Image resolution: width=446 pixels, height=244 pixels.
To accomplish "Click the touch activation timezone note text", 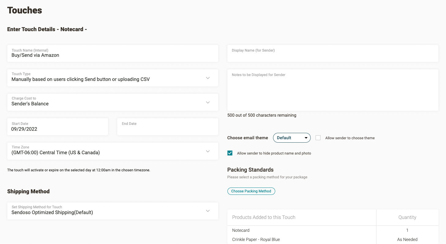I will point(79,170).
